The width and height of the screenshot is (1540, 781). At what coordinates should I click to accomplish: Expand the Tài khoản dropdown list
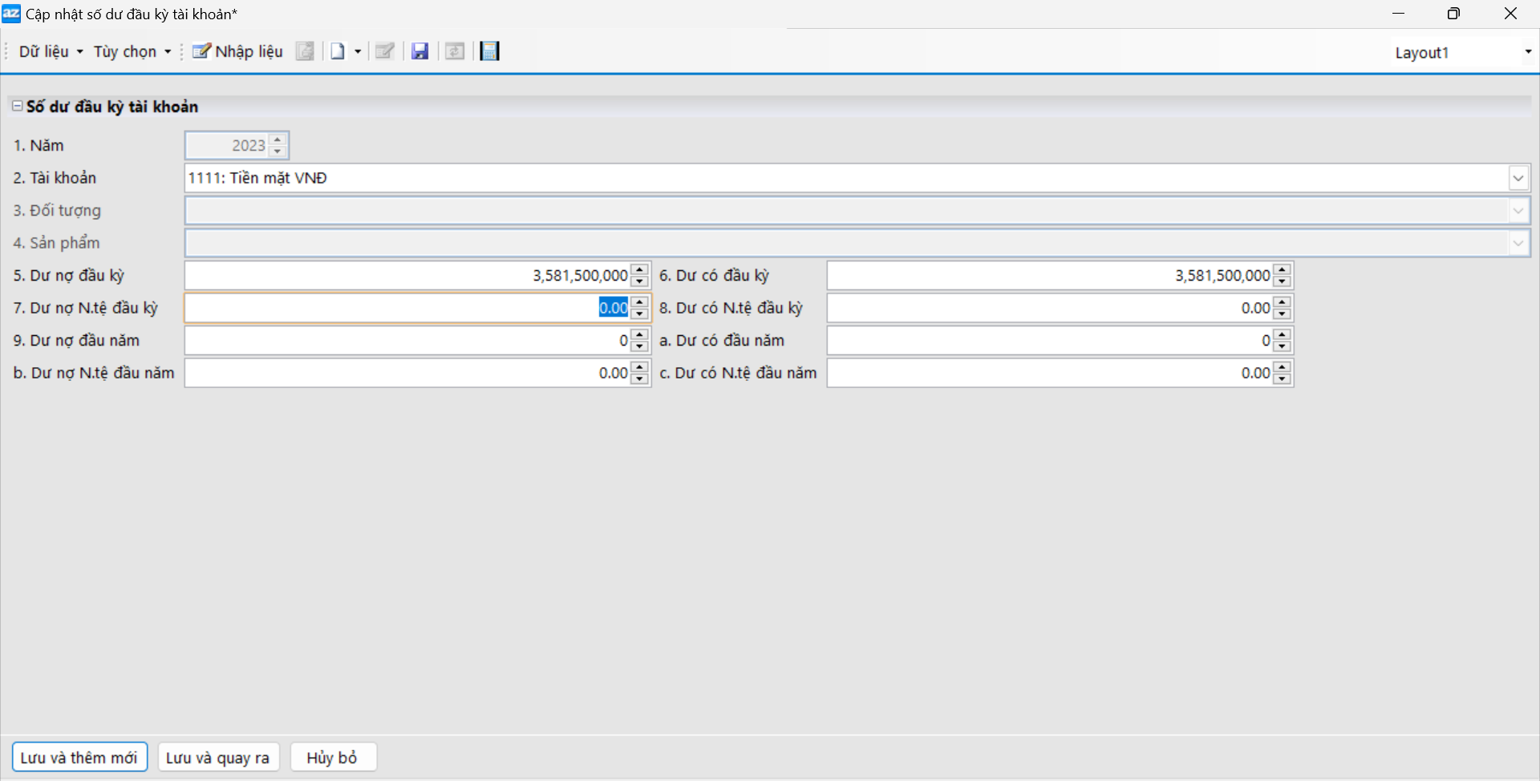click(x=1518, y=178)
